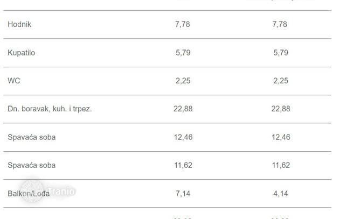Click the Dn. boravak, kuh. i trpez. label
Image resolution: width=353 pixels, height=219 pixels.
click(x=50, y=109)
